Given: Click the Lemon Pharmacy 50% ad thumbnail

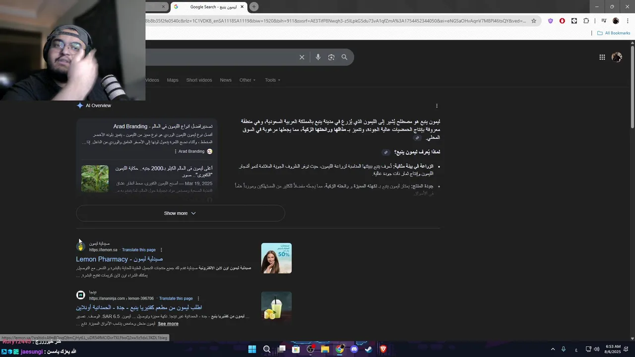Looking at the screenshot, I should click(276, 258).
